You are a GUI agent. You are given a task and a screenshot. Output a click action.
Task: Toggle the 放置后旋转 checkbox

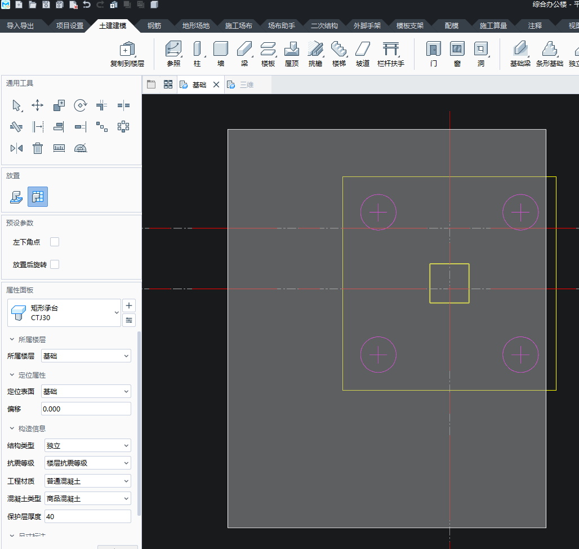(55, 264)
